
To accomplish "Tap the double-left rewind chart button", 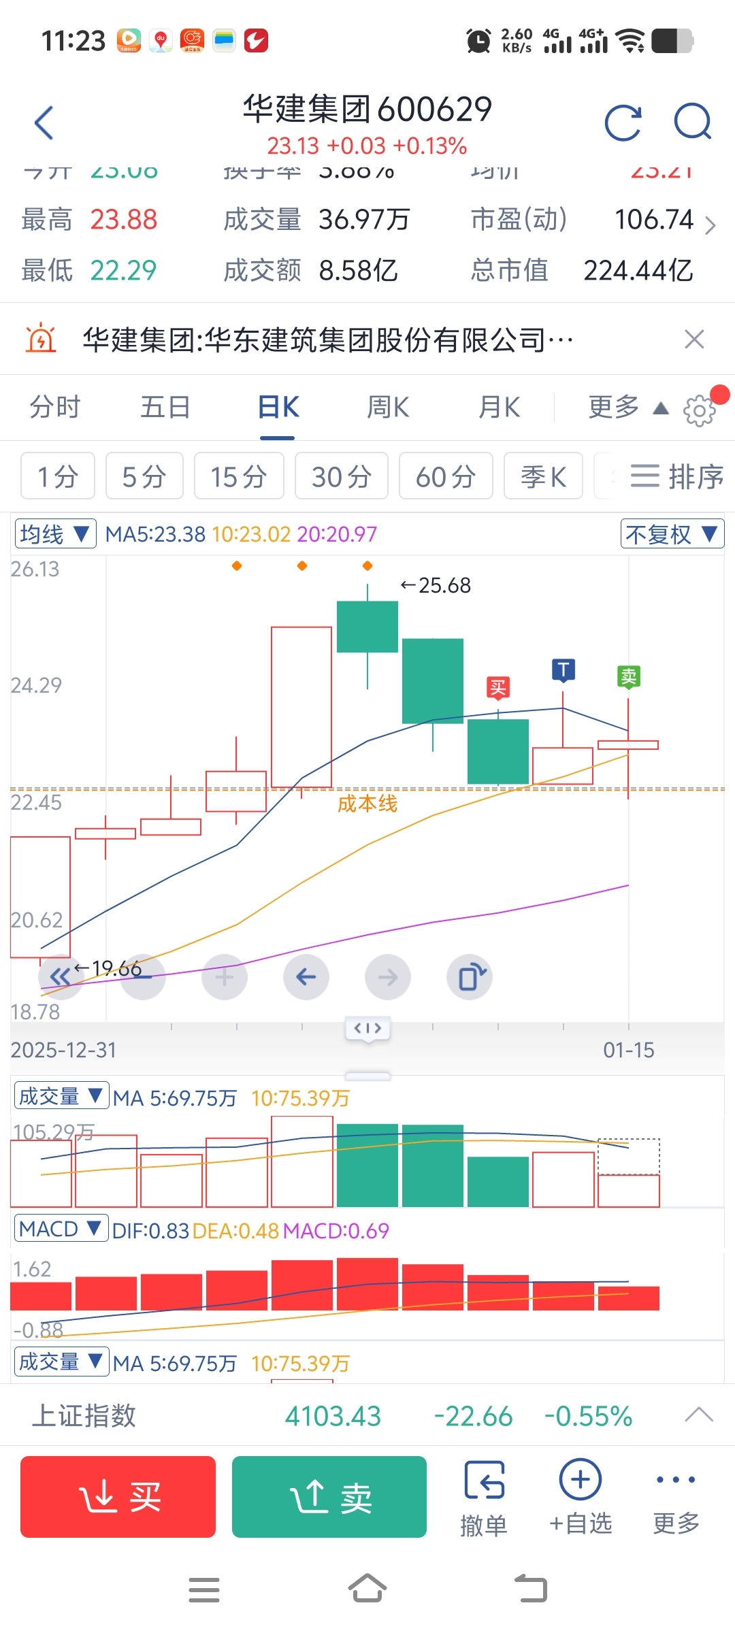I will 61,977.
